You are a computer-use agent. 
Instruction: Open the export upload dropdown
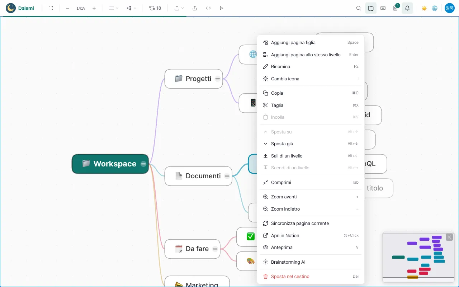[x=179, y=8]
